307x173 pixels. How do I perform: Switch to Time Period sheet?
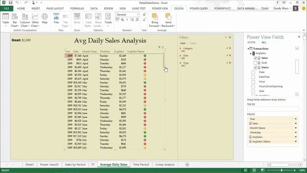click(141, 164)
